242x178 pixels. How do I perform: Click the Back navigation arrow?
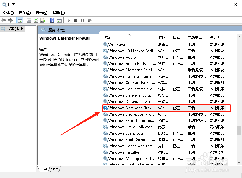tap(3, 20)
